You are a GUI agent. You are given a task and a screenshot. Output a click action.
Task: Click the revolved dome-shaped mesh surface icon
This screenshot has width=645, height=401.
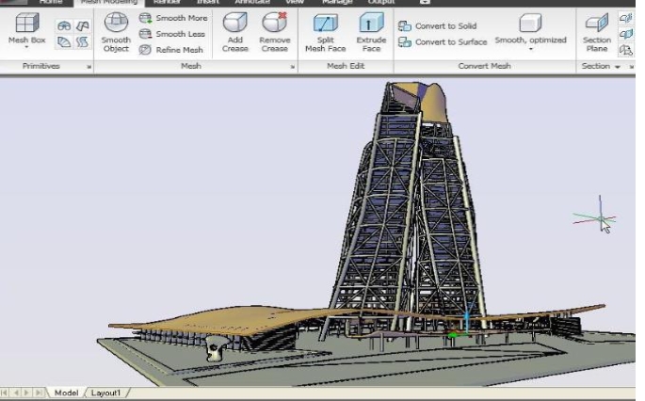tap(64, 26)
